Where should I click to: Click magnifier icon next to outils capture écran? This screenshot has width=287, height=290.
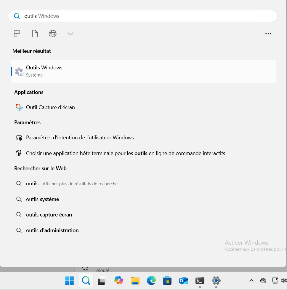pos(19,215)
